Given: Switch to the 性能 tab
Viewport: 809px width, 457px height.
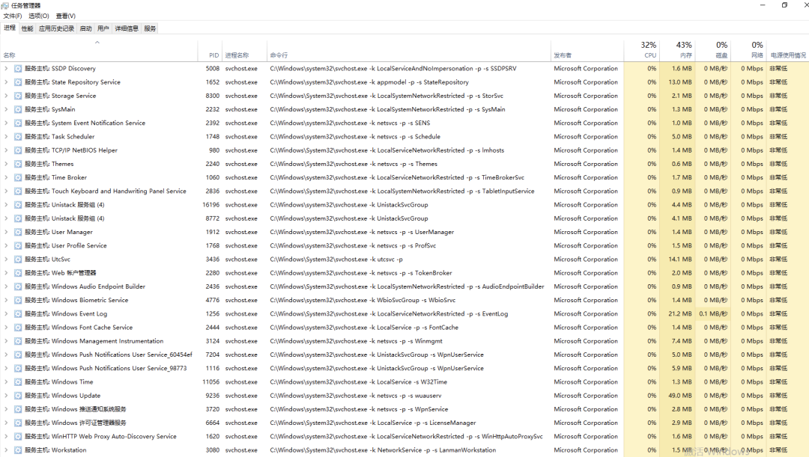Looking at the screenshot, I should [27, 28].
